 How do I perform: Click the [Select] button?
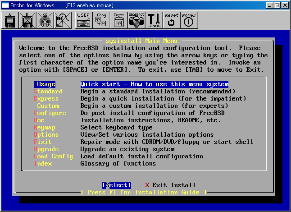[117, 185]
